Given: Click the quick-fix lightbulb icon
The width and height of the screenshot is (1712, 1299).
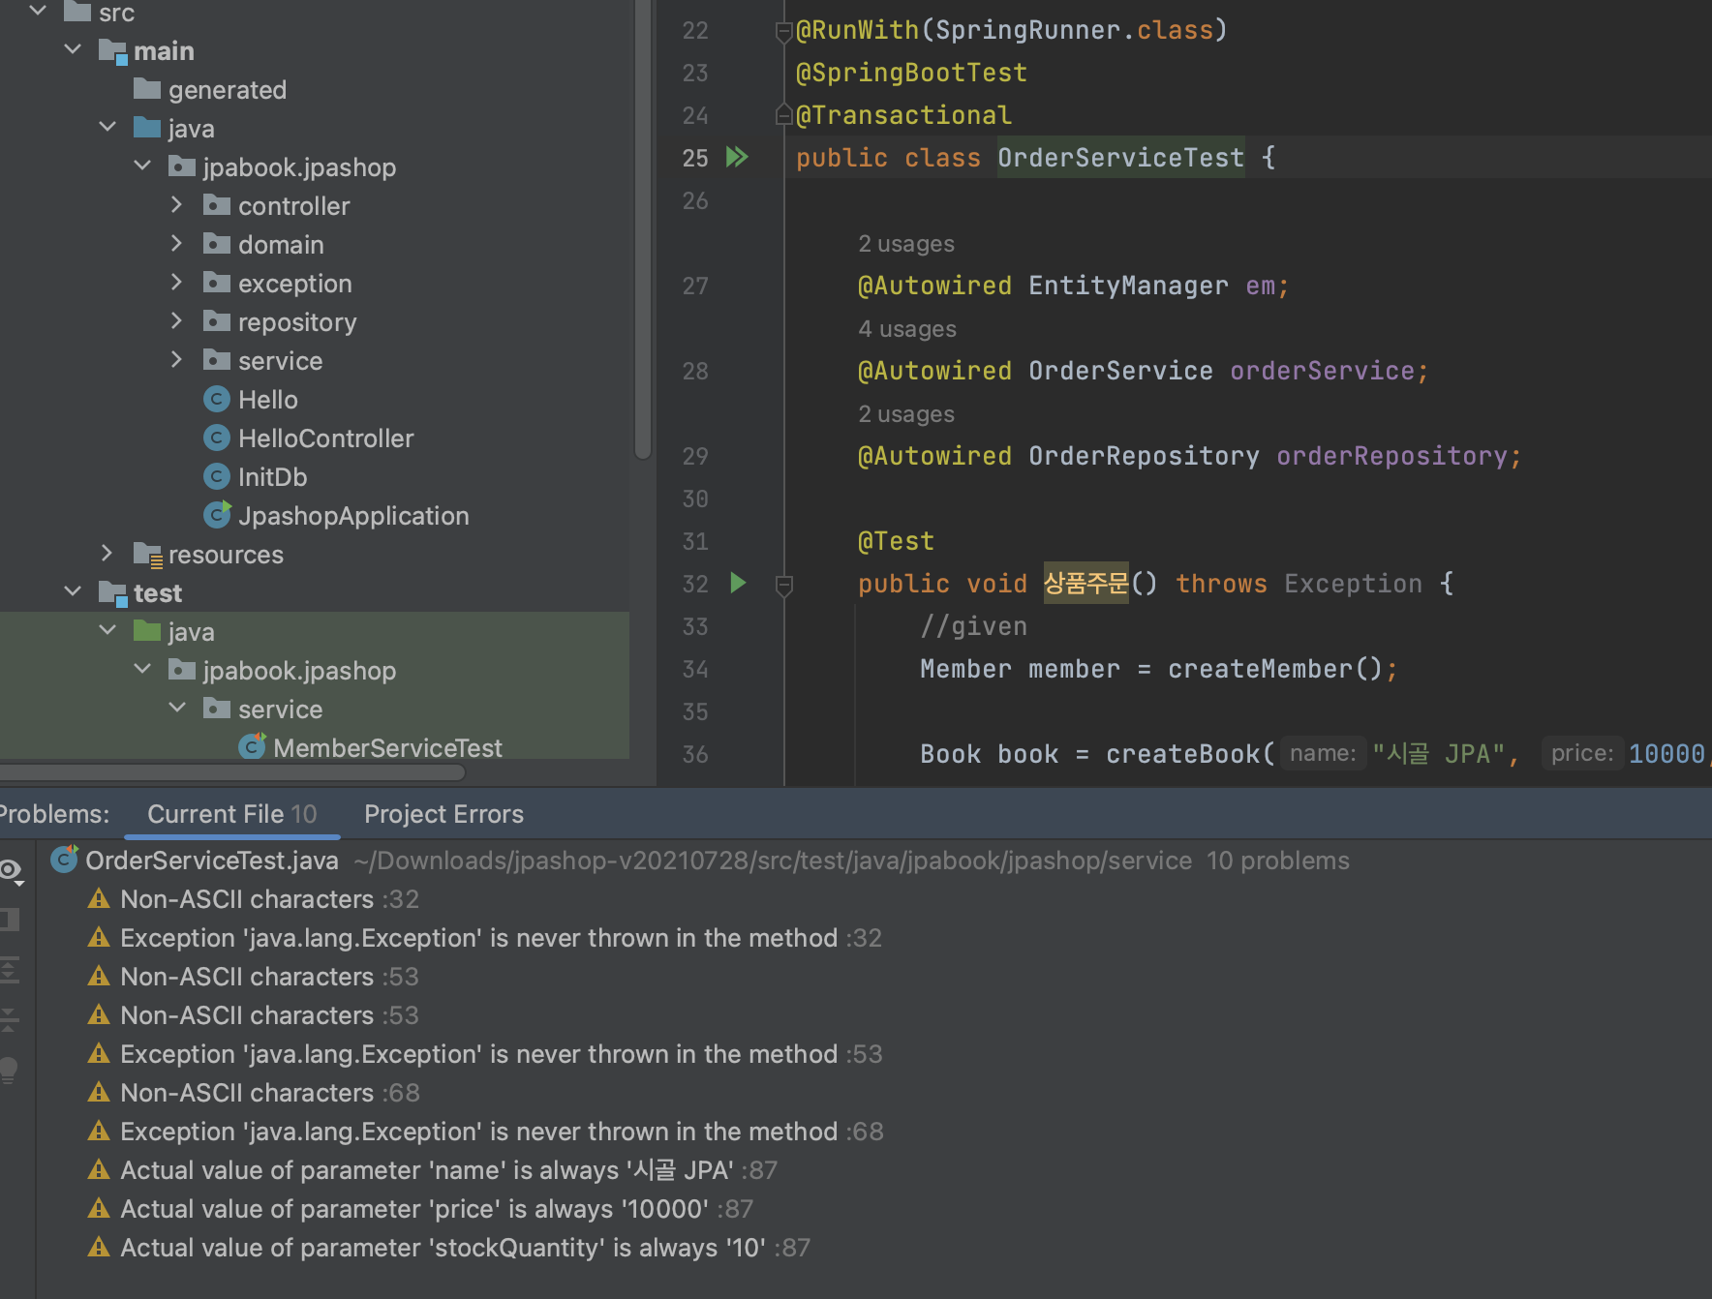Looking at the screenshot, I should 10,1070.
